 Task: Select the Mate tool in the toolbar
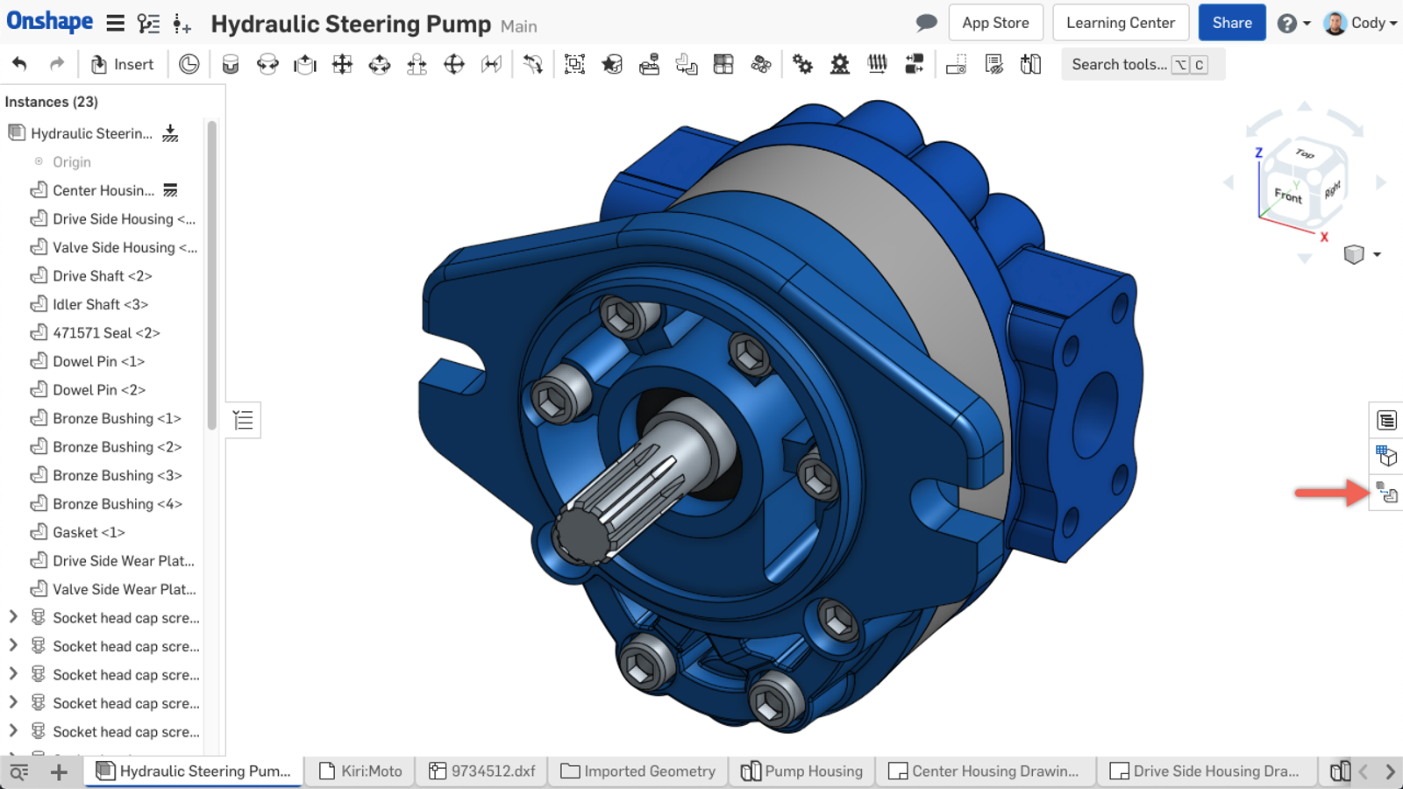(231, 64)
